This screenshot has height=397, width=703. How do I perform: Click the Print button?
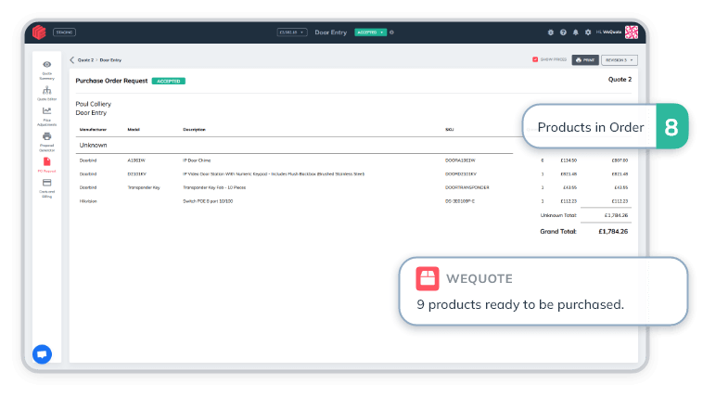584,59
